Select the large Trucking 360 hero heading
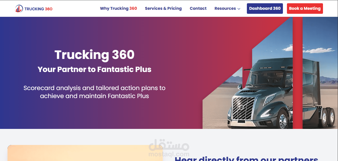This screenshot has height=161, width=338. pyautogui.click(x=94, y=55)
